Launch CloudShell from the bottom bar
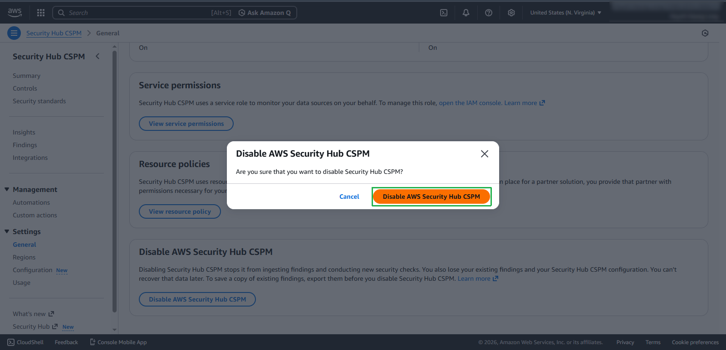The height and width of the screenshot is (350, 726). tap(25, 342)
